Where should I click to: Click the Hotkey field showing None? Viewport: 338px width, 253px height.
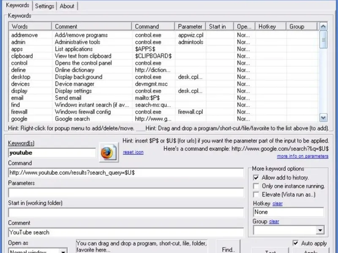(x=289, y=212)
